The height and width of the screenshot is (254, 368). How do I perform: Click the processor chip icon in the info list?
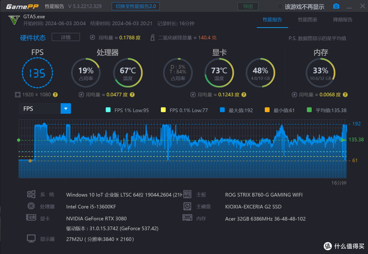[31, 206]
